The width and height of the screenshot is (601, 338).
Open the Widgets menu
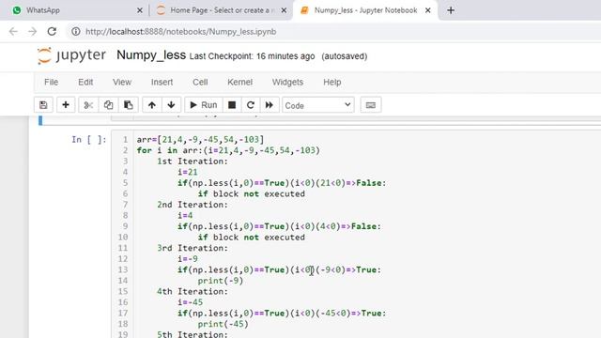click(x=287, y=82)
